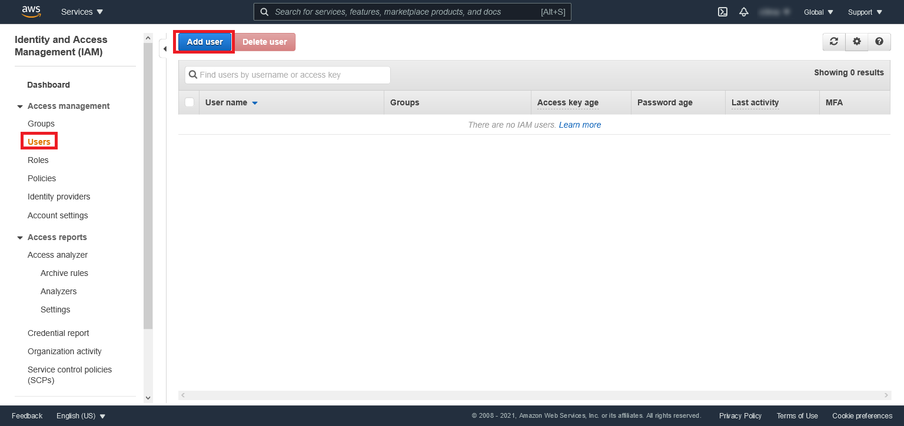Screen dimensions: 904x426
Task: Open the CloudShell terminal icon
Action: pyautogui.click(x=723, y=12)
